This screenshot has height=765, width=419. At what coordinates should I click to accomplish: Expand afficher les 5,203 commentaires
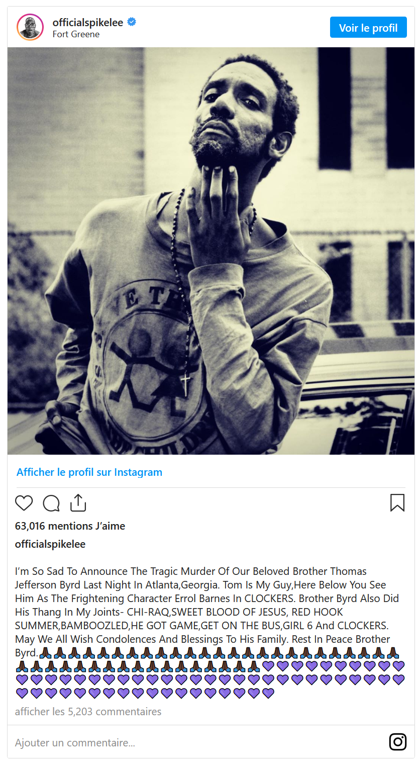88,712
